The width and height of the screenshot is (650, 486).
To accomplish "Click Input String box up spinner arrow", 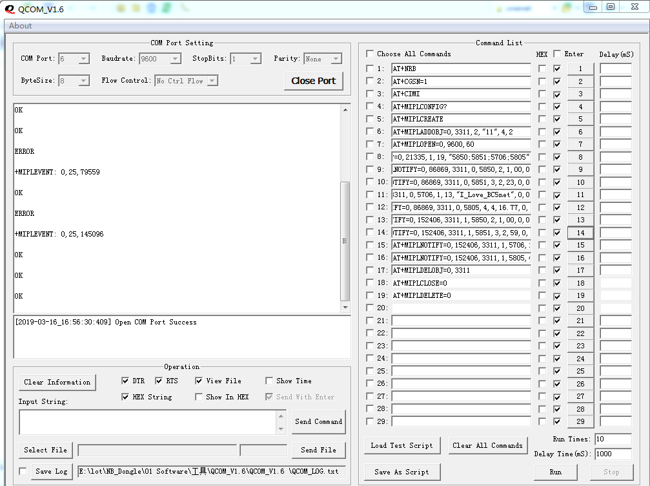I will 281,416.
